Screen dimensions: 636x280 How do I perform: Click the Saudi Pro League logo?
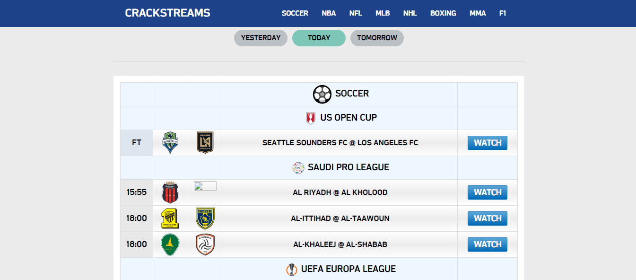tap(298, 167)
